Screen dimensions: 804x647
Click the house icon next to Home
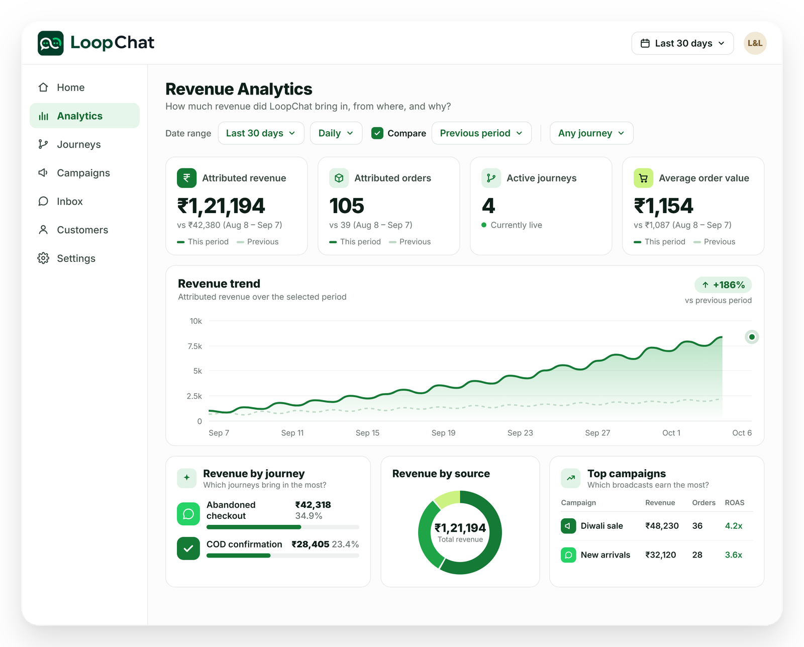pyautogui.click(x=43, y=87)
